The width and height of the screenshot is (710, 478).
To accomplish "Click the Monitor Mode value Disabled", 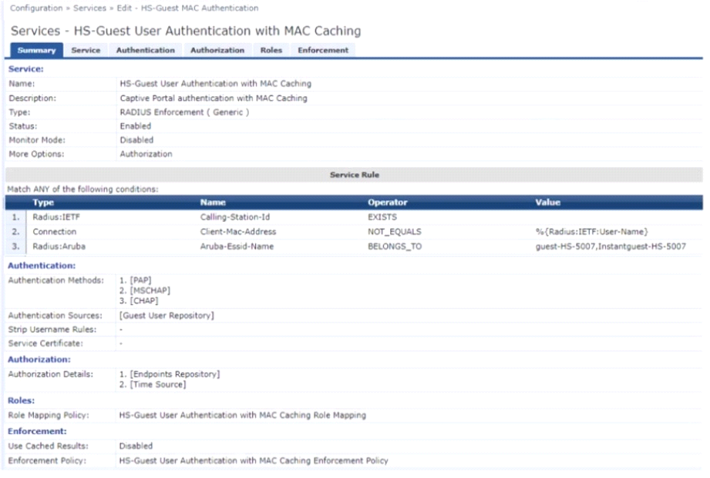I will [x=136, y=140].
